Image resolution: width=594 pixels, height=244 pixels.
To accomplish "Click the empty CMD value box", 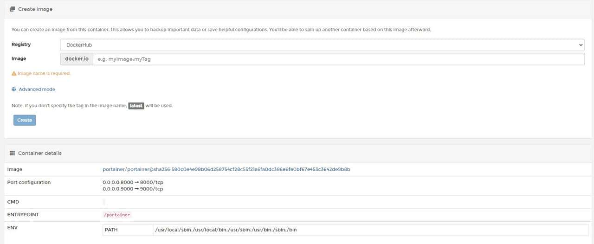I will (104, 202).
